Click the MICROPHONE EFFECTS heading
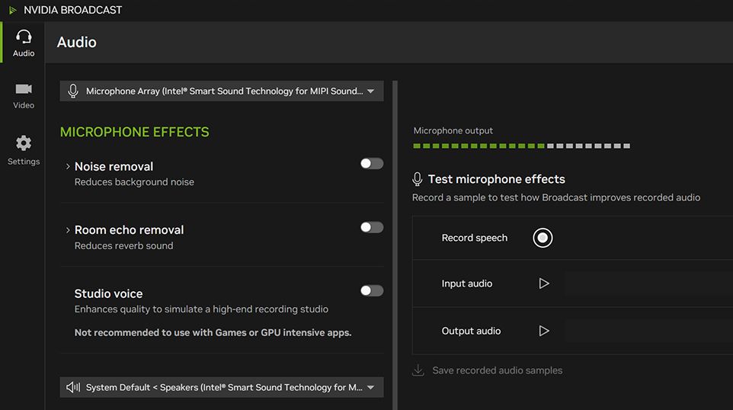733x410 pixels. point(135,133)
